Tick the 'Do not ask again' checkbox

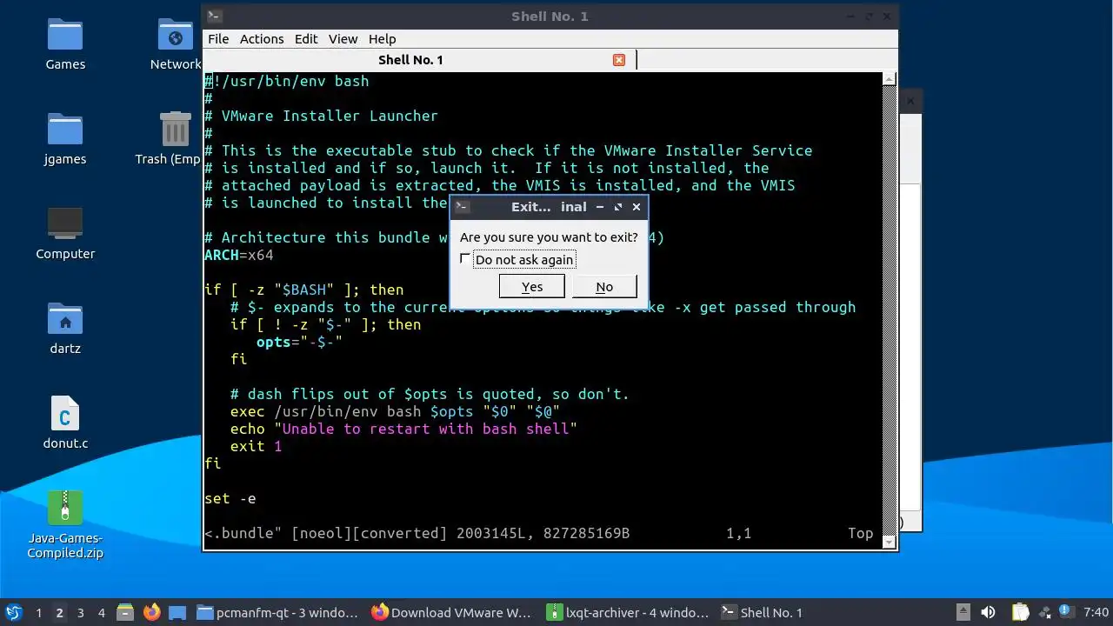(465, 259)
